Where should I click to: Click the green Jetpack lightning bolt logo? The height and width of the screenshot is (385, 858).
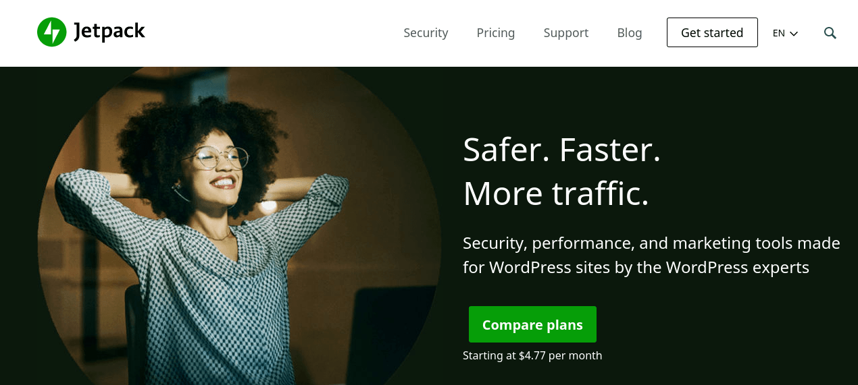(51, 32)
